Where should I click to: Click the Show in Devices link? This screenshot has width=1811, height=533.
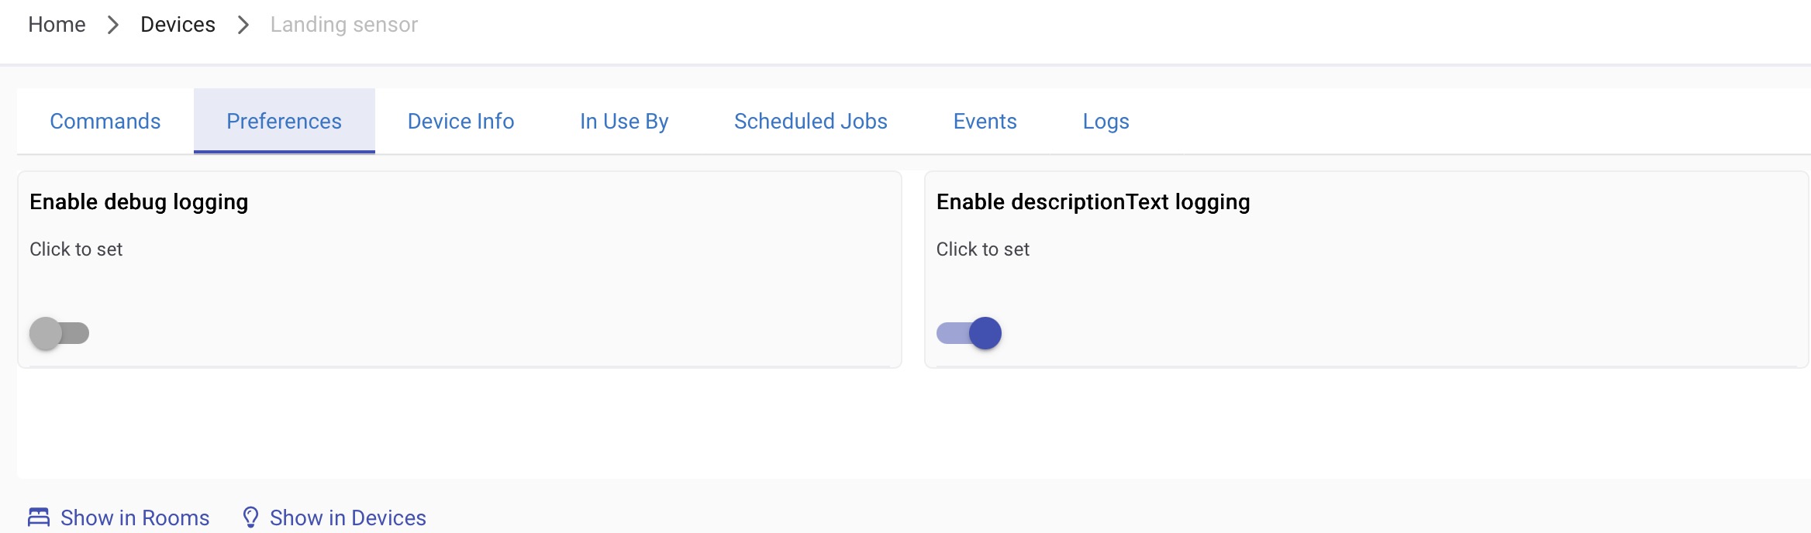pos(347,518)
